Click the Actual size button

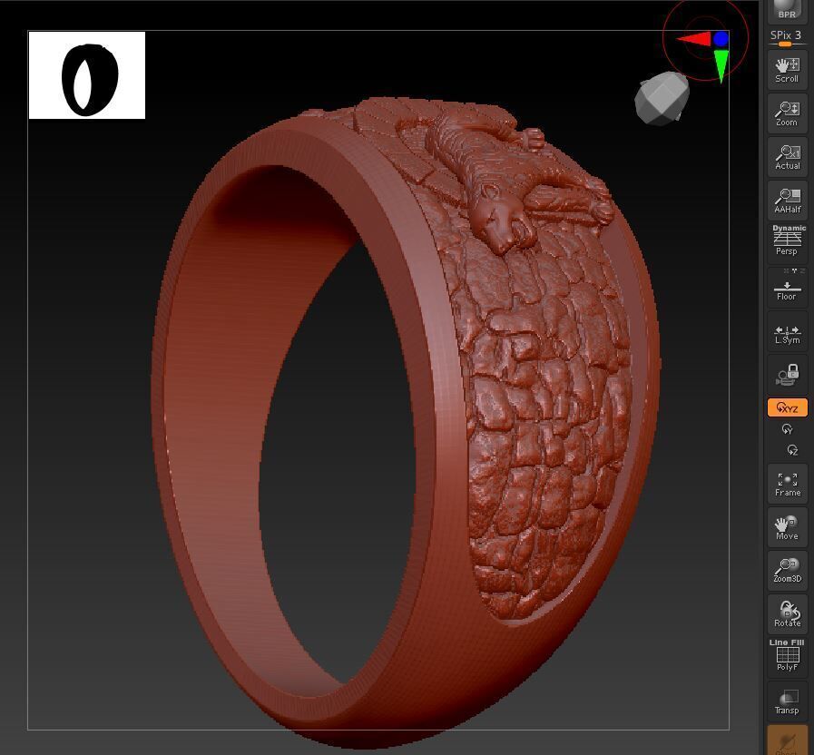tap(787, 157)
